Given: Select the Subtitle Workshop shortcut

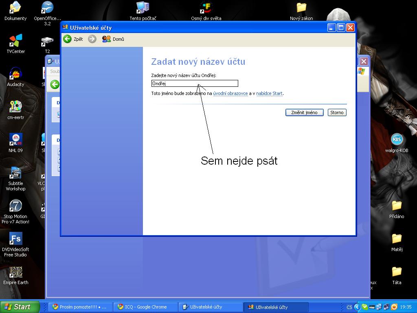Looking at the screenshot, I should [16, 179].
